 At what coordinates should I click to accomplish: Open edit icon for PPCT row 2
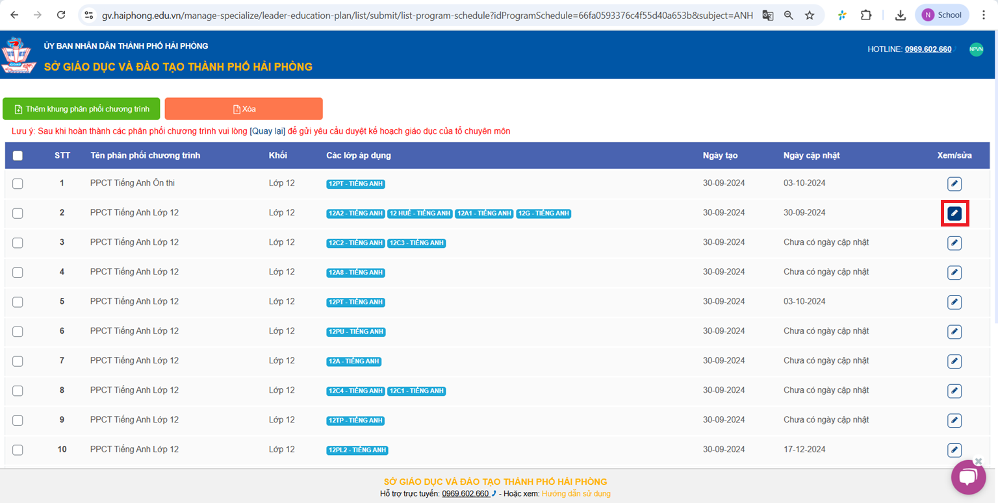click(x=954, y=214)
